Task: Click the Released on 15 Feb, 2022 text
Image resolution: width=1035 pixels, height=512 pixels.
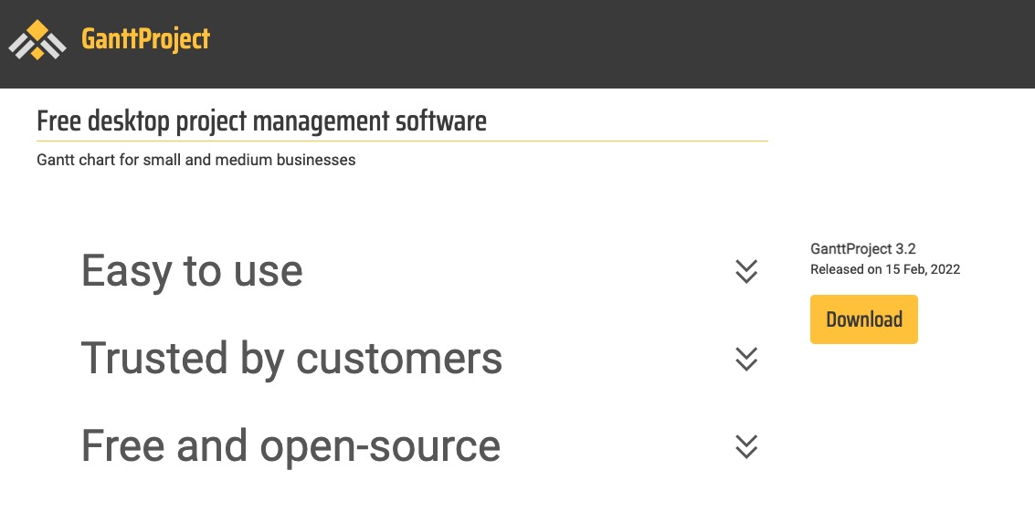Action: click(885, 269)
